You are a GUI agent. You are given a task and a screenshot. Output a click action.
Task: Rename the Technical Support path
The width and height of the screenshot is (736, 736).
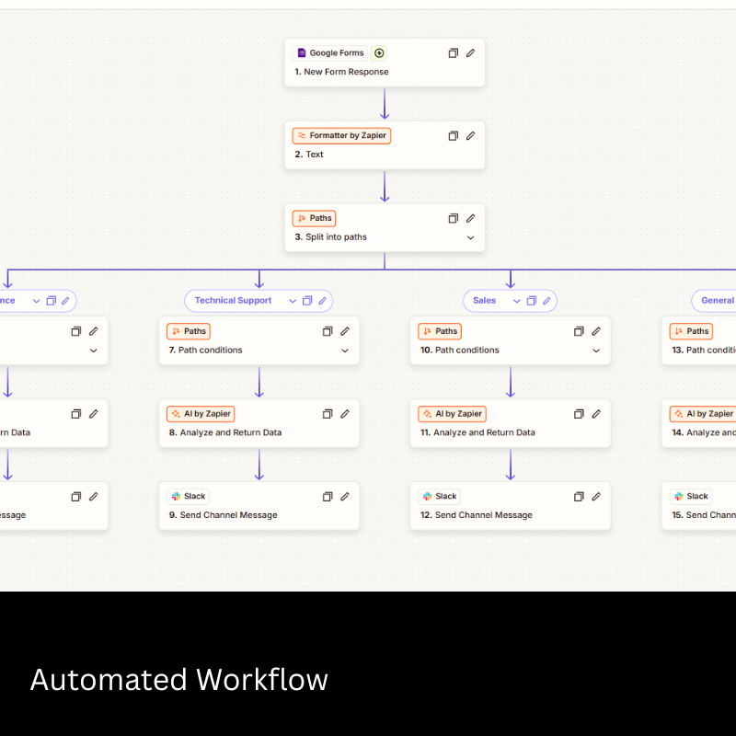(323, 301)
